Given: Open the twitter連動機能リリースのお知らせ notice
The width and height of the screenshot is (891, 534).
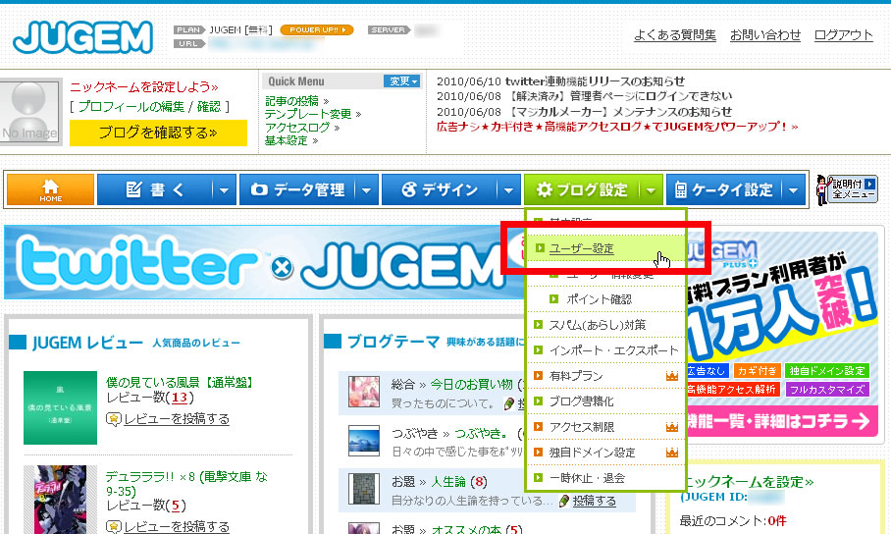Looking at the screenshot, I should [595, 81].
